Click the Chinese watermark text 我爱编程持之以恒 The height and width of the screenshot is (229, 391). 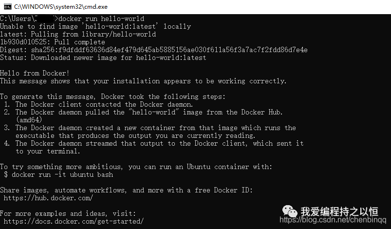point(339,211)
